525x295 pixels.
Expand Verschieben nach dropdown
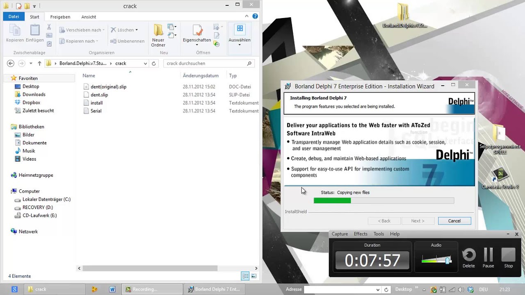103,30
